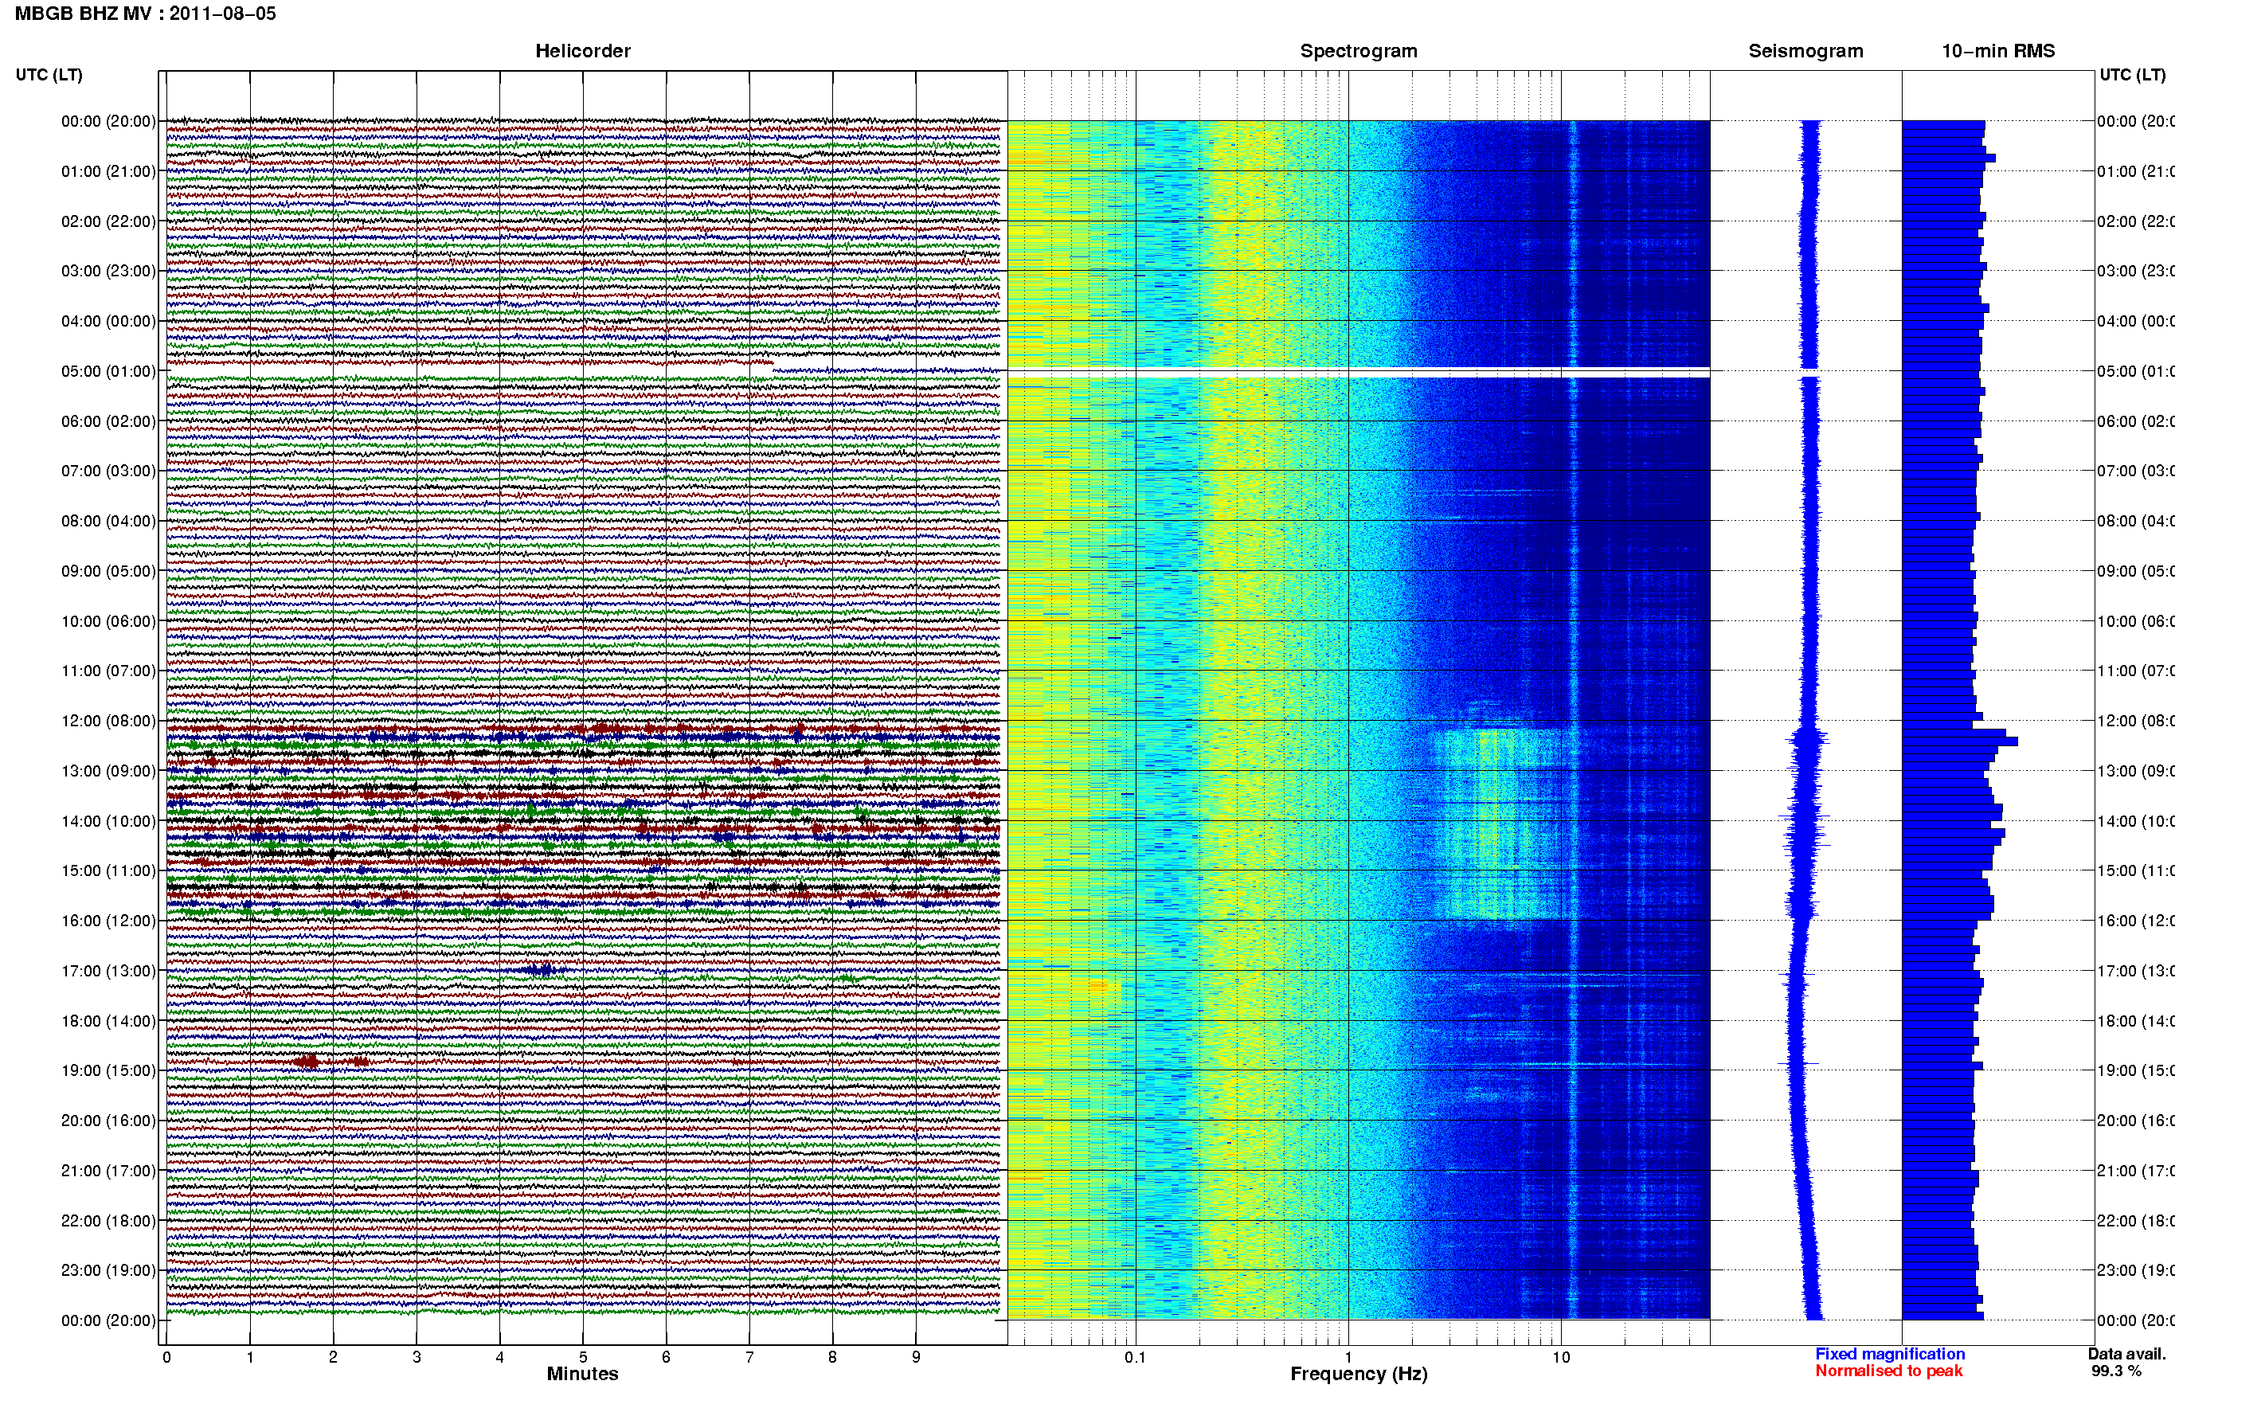Click the '1' tick on the frequency axis
The height and width of the screenshot is (1416, 2265).
[x=1348, y=1357]
